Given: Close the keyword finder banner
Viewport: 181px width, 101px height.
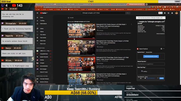Looking at the screenshot, I should pos(165,17).
